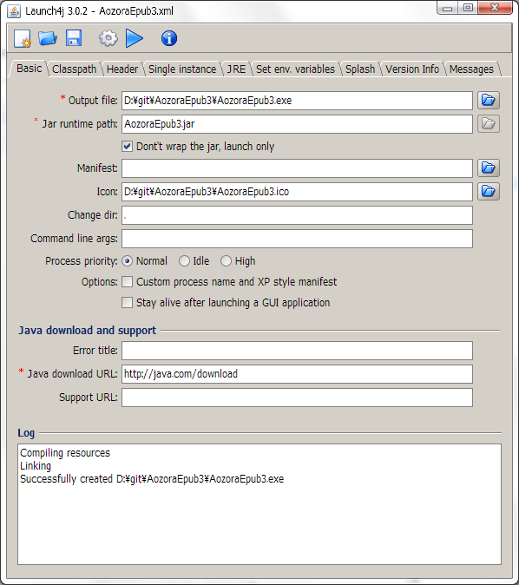Image resolution: width=519 pixels, height=585 pixels.
Task: Test the wrapper with play icon
Action: [135, 38]
